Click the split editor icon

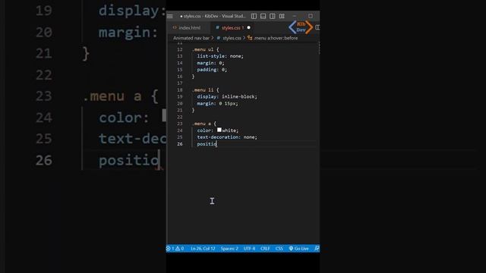click(317, 27)
